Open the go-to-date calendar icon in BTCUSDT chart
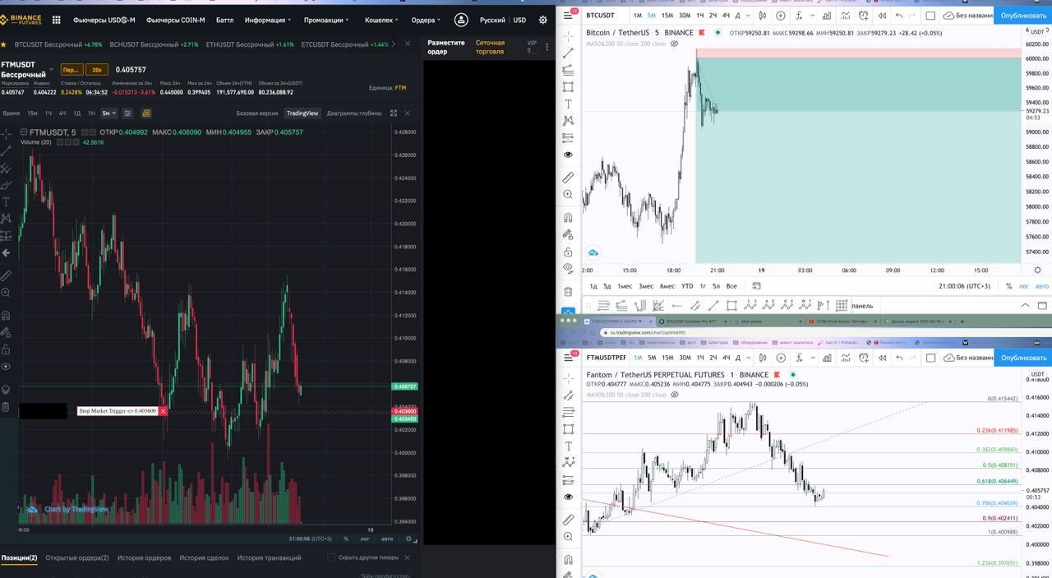The image size is (1052, 578). pyautogui.click(x=756, y=286)
